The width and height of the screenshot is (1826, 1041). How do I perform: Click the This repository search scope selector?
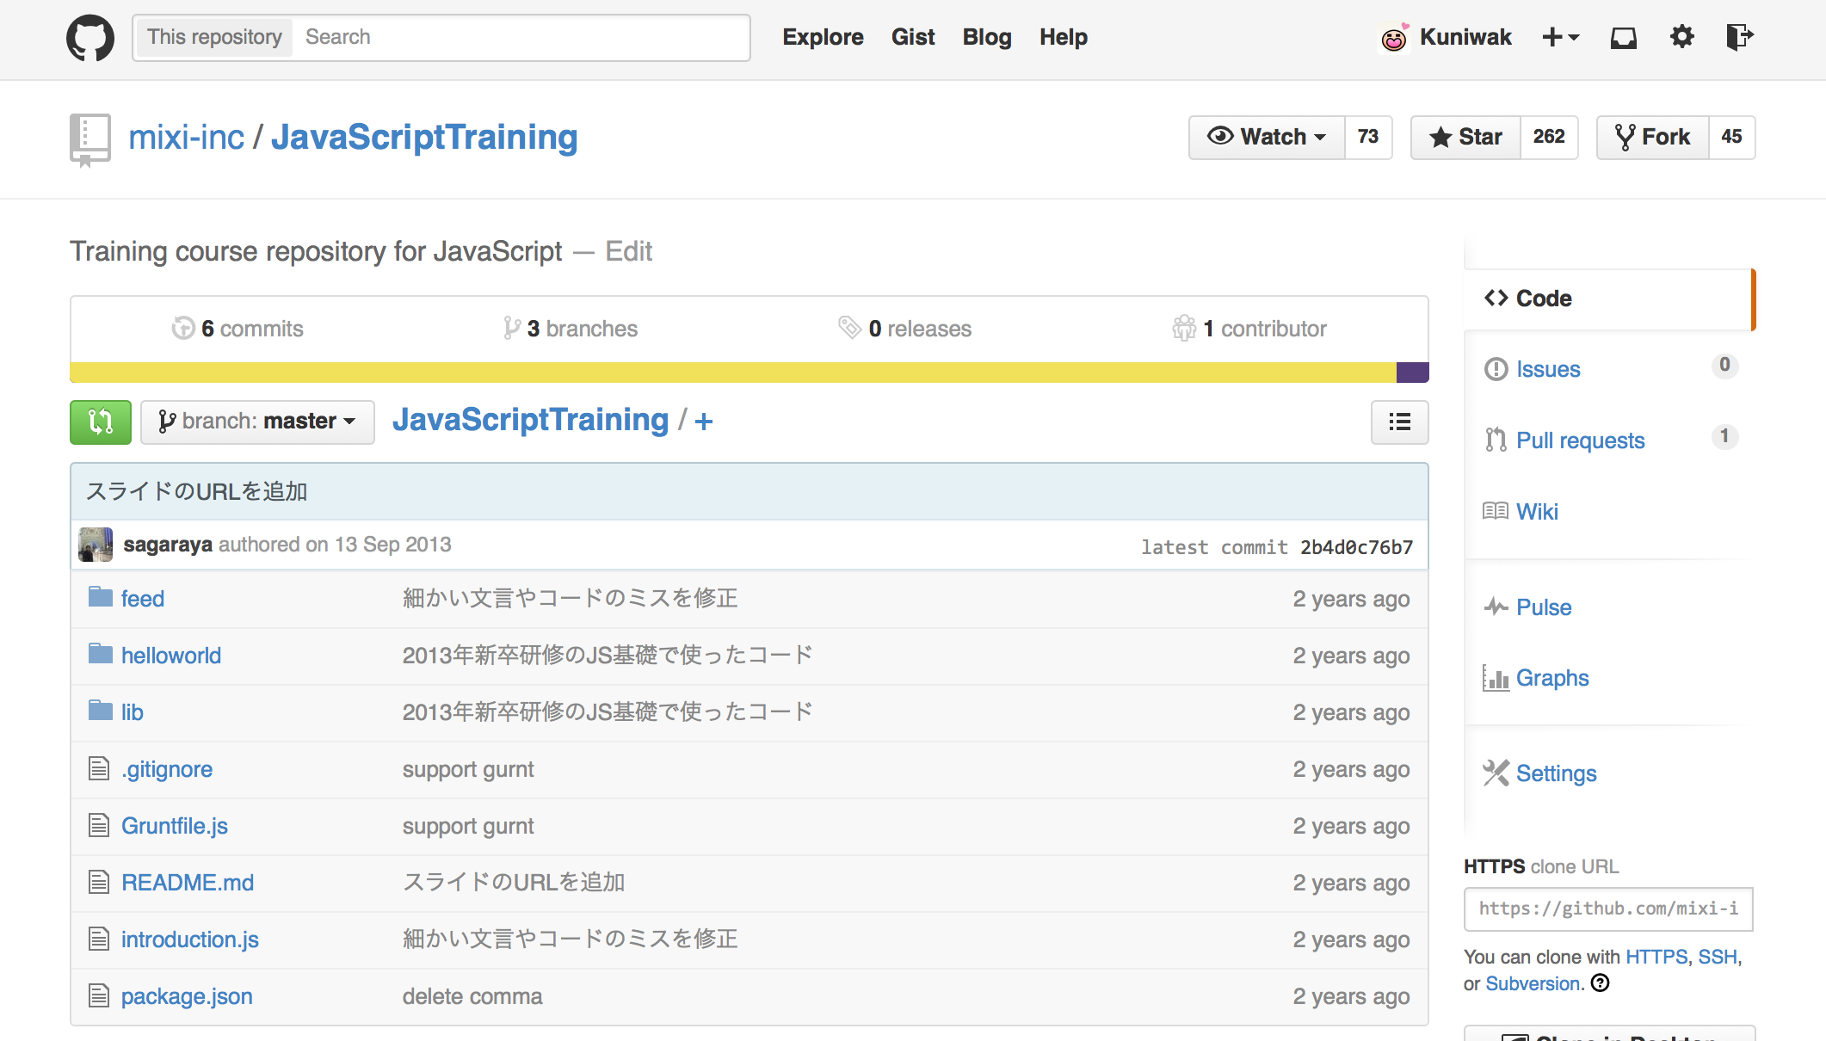[x=214, y=37]
